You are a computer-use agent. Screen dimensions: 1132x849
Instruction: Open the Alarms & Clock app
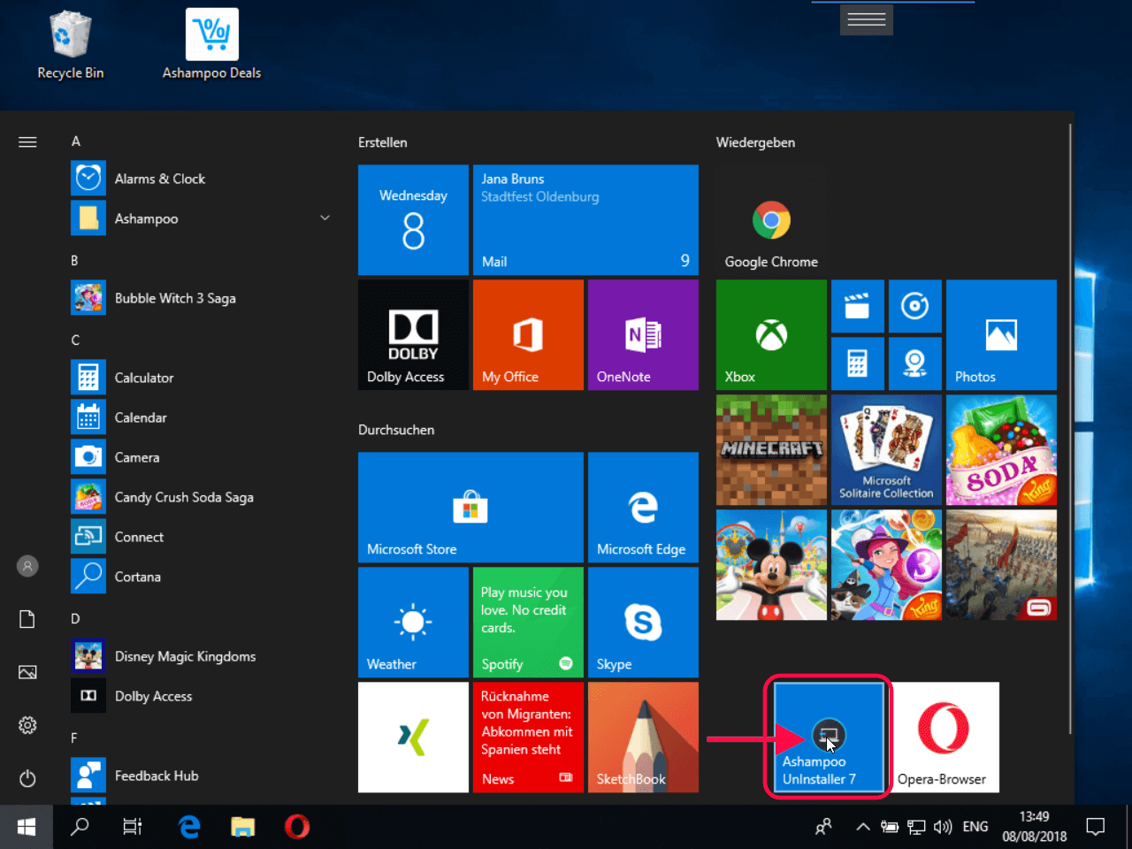[x=202, y=179]
